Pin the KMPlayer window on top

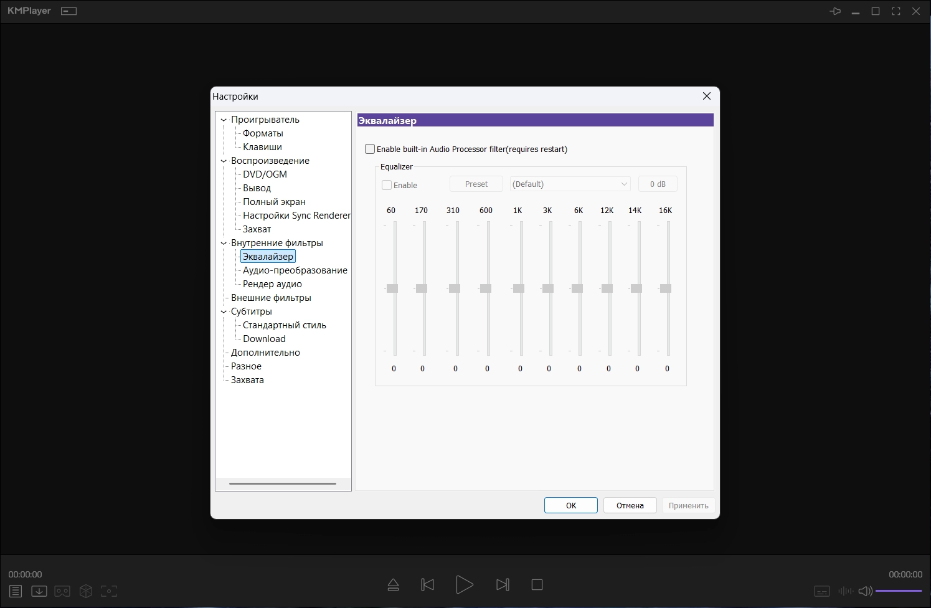point(835,11)
